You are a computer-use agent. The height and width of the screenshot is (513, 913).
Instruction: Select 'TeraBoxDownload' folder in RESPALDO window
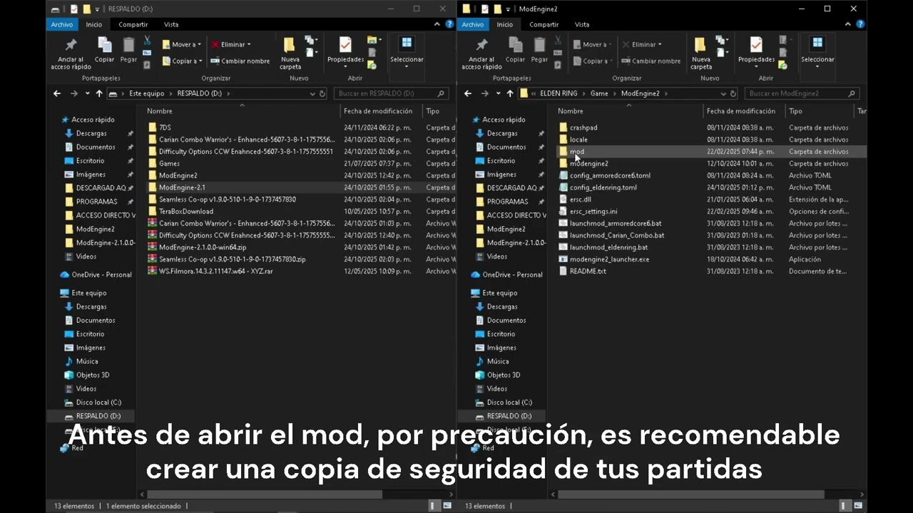tap(185, 212)
